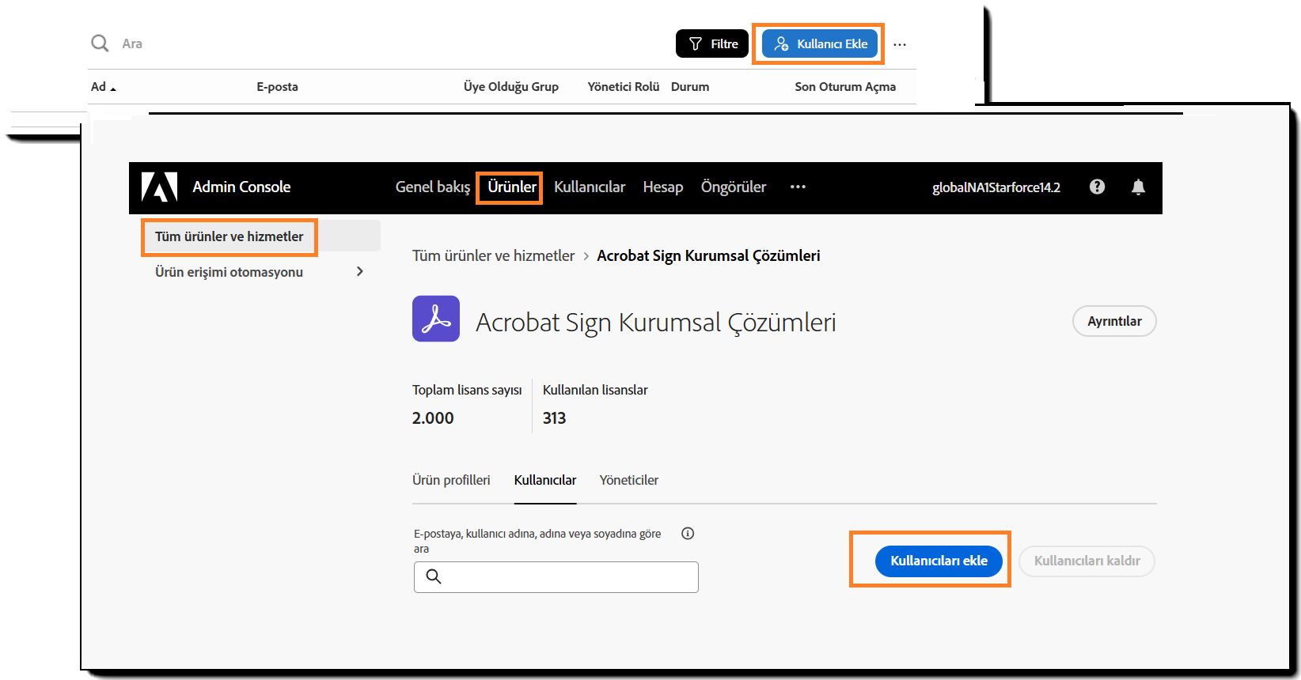The image size is (1301, 680).
Task: Click the Ayrıntılar button
Action: [1114, 321]
